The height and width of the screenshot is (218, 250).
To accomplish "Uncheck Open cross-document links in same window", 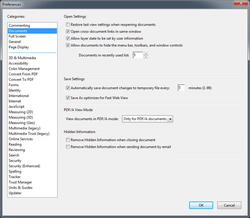I will 68,32.
